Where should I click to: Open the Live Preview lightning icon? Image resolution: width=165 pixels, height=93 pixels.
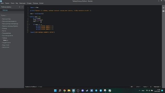163,8
